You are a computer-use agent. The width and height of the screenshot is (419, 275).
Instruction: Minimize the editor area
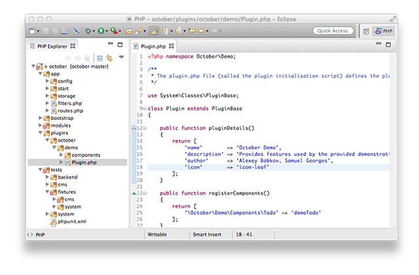[x=378, y=43]
